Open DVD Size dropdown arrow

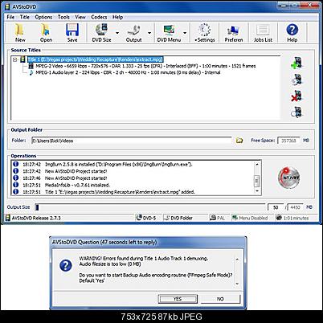click(x=117, y=33)
